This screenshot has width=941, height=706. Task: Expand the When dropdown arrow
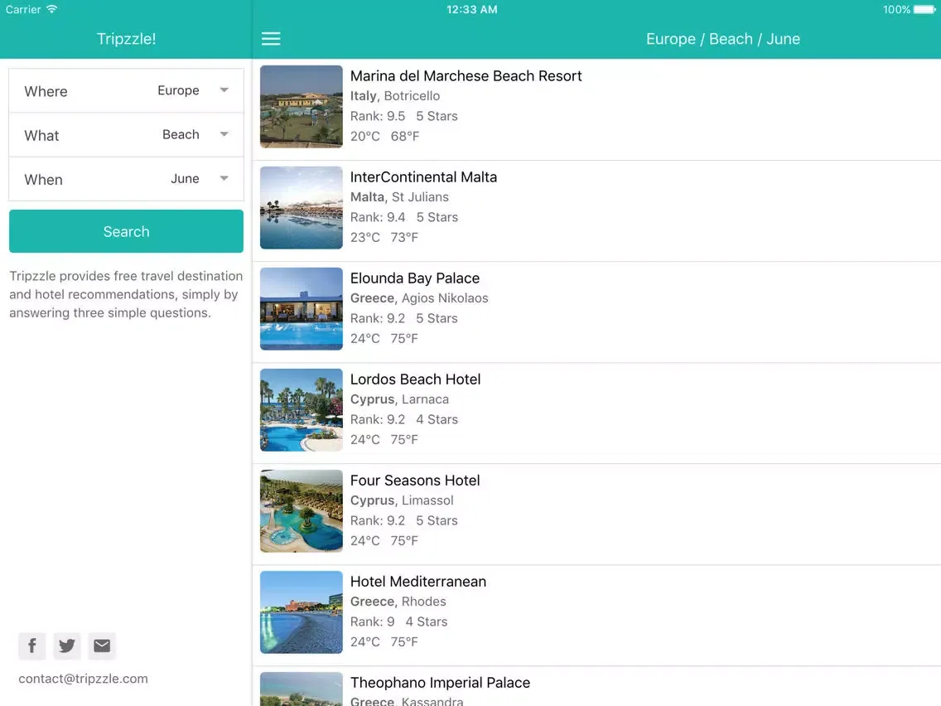tap(224, 178)
